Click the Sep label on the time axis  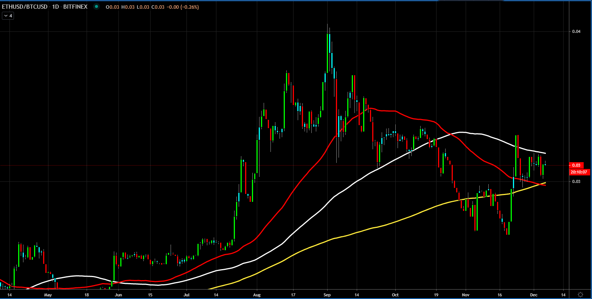[328, 294]
